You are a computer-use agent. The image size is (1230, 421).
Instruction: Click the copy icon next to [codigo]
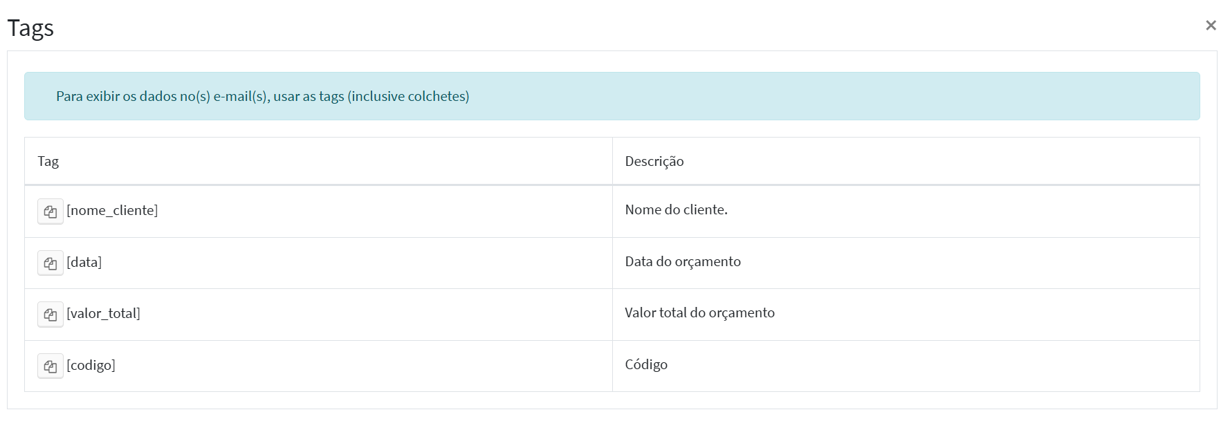[51, 366]
